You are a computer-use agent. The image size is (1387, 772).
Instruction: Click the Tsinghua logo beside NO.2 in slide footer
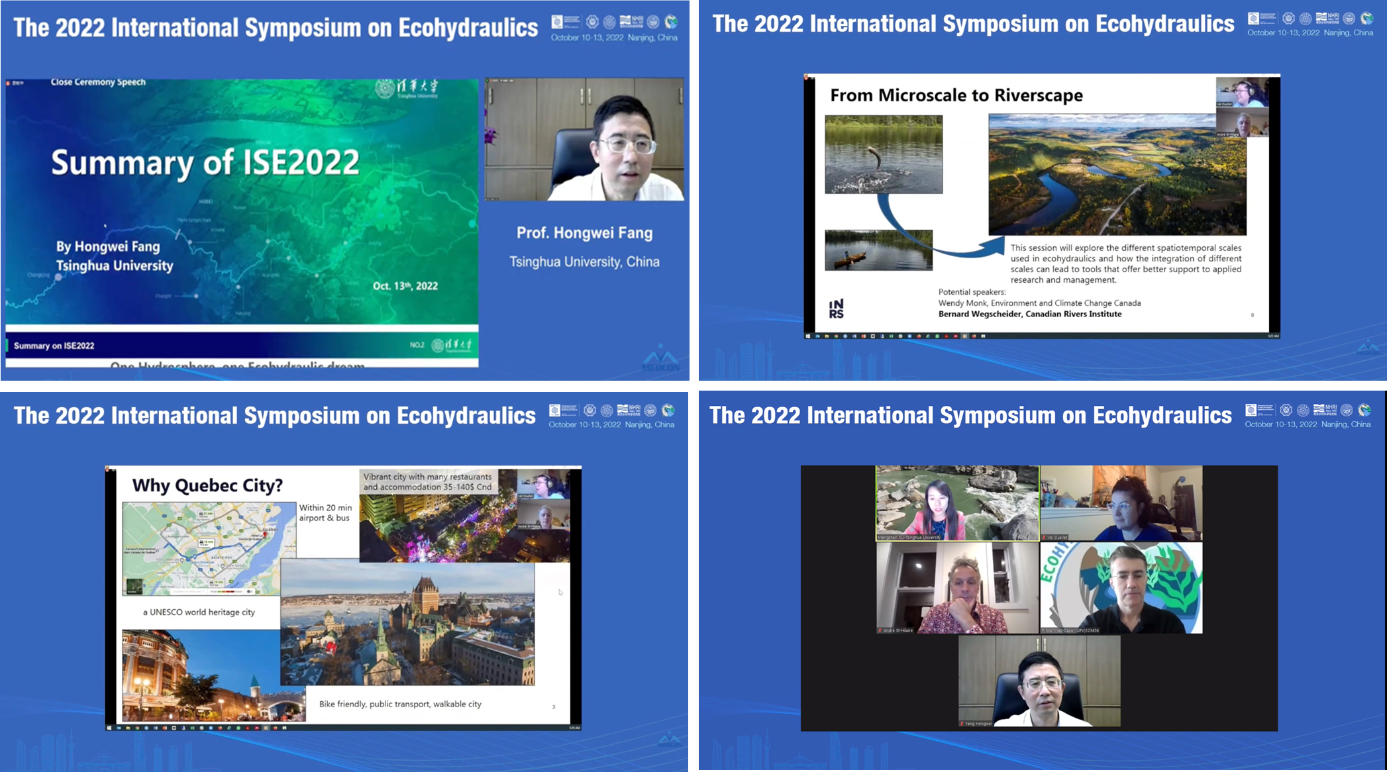(452, 345)
